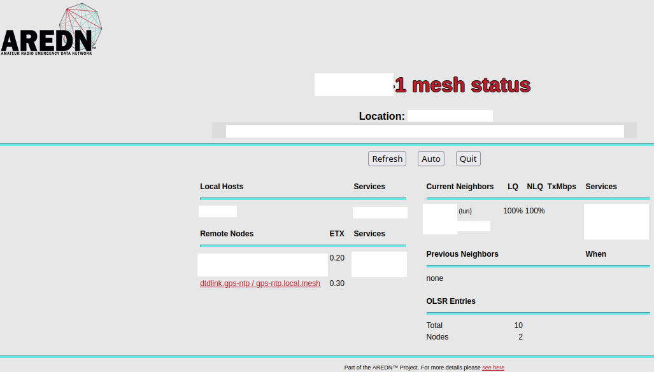Image resolution: width=654 pixels, height=372 pixels.
Task: Click the ETX column header
Action: [x=337, y=234]
